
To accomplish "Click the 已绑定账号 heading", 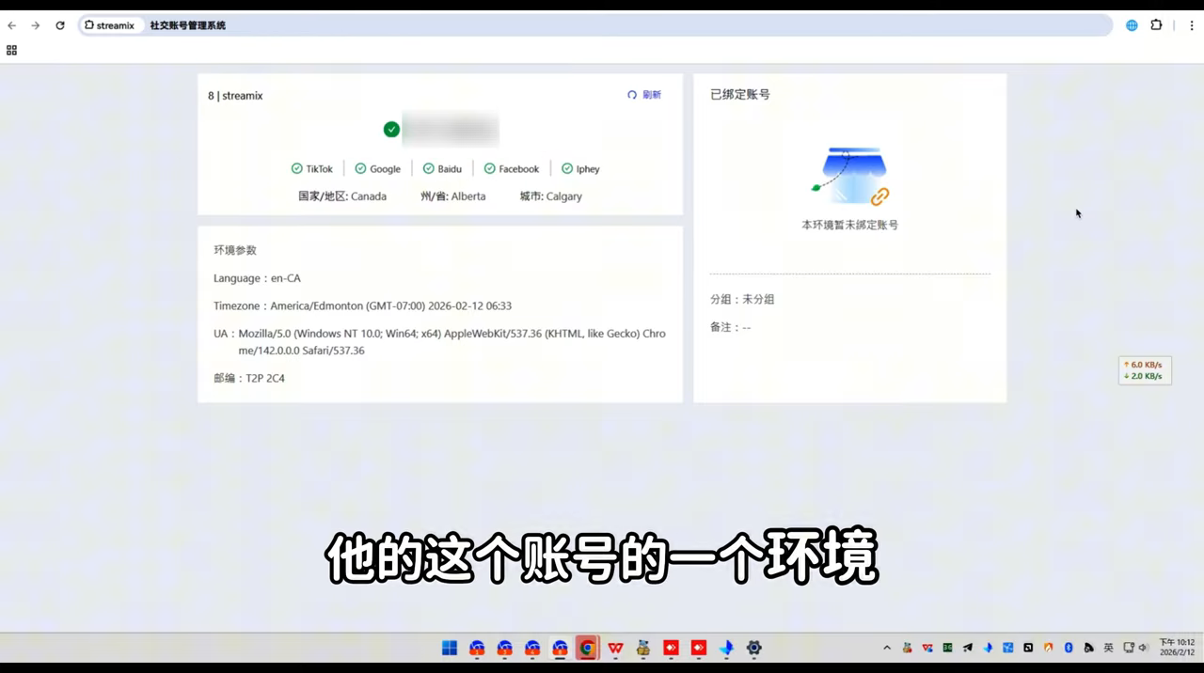I will coord(740,95).
